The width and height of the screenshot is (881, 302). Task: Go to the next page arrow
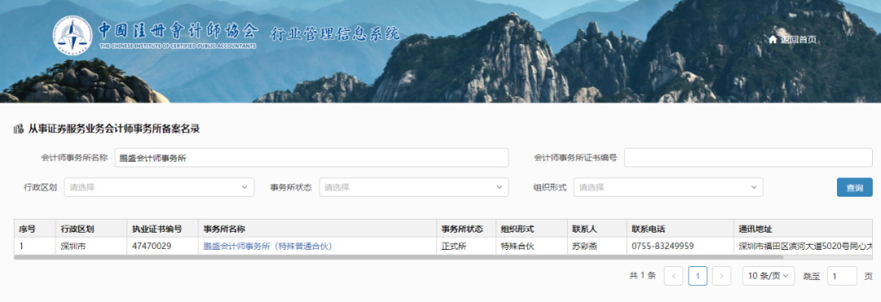721,276
